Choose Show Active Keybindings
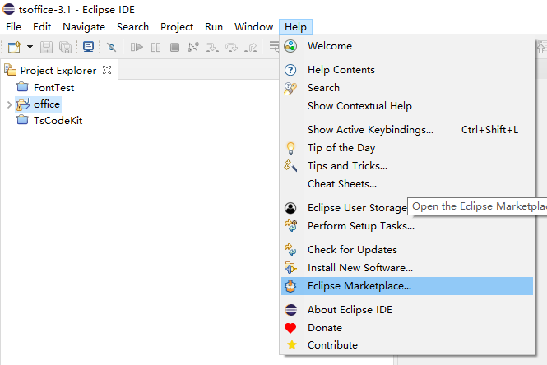 [407, 130]
